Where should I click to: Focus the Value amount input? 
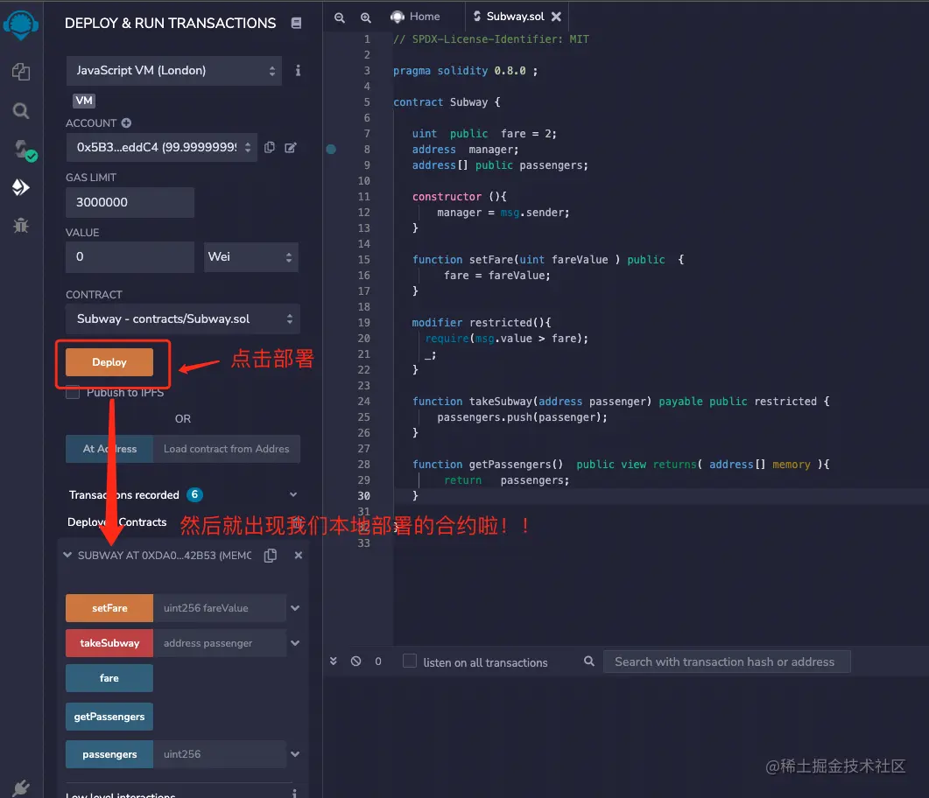pyautogui.click(x=130, y=257)
